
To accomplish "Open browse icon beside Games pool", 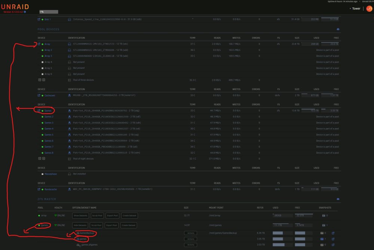I will pyautogui.click(x=39, y=111).
